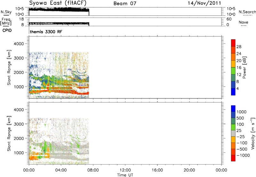
Task: Pick the orange Power segment between 20 and 24
Action: coord(233,57)
